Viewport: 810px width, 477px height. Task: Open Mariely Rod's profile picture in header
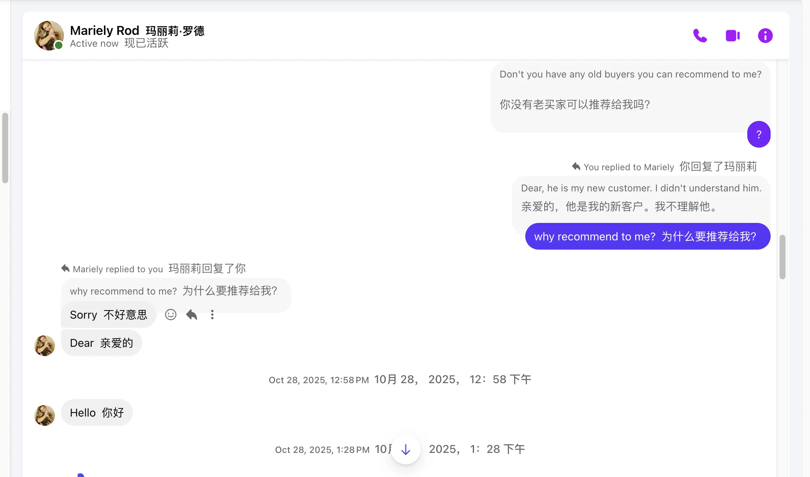coord(49,35)
